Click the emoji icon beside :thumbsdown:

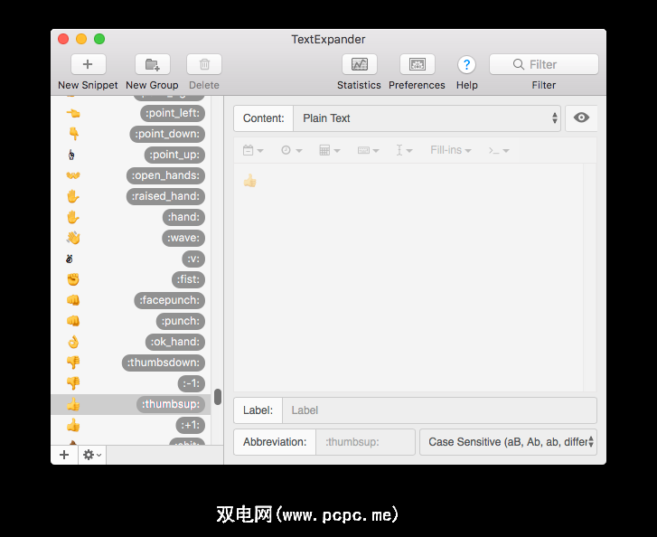[x=73, y=363]
